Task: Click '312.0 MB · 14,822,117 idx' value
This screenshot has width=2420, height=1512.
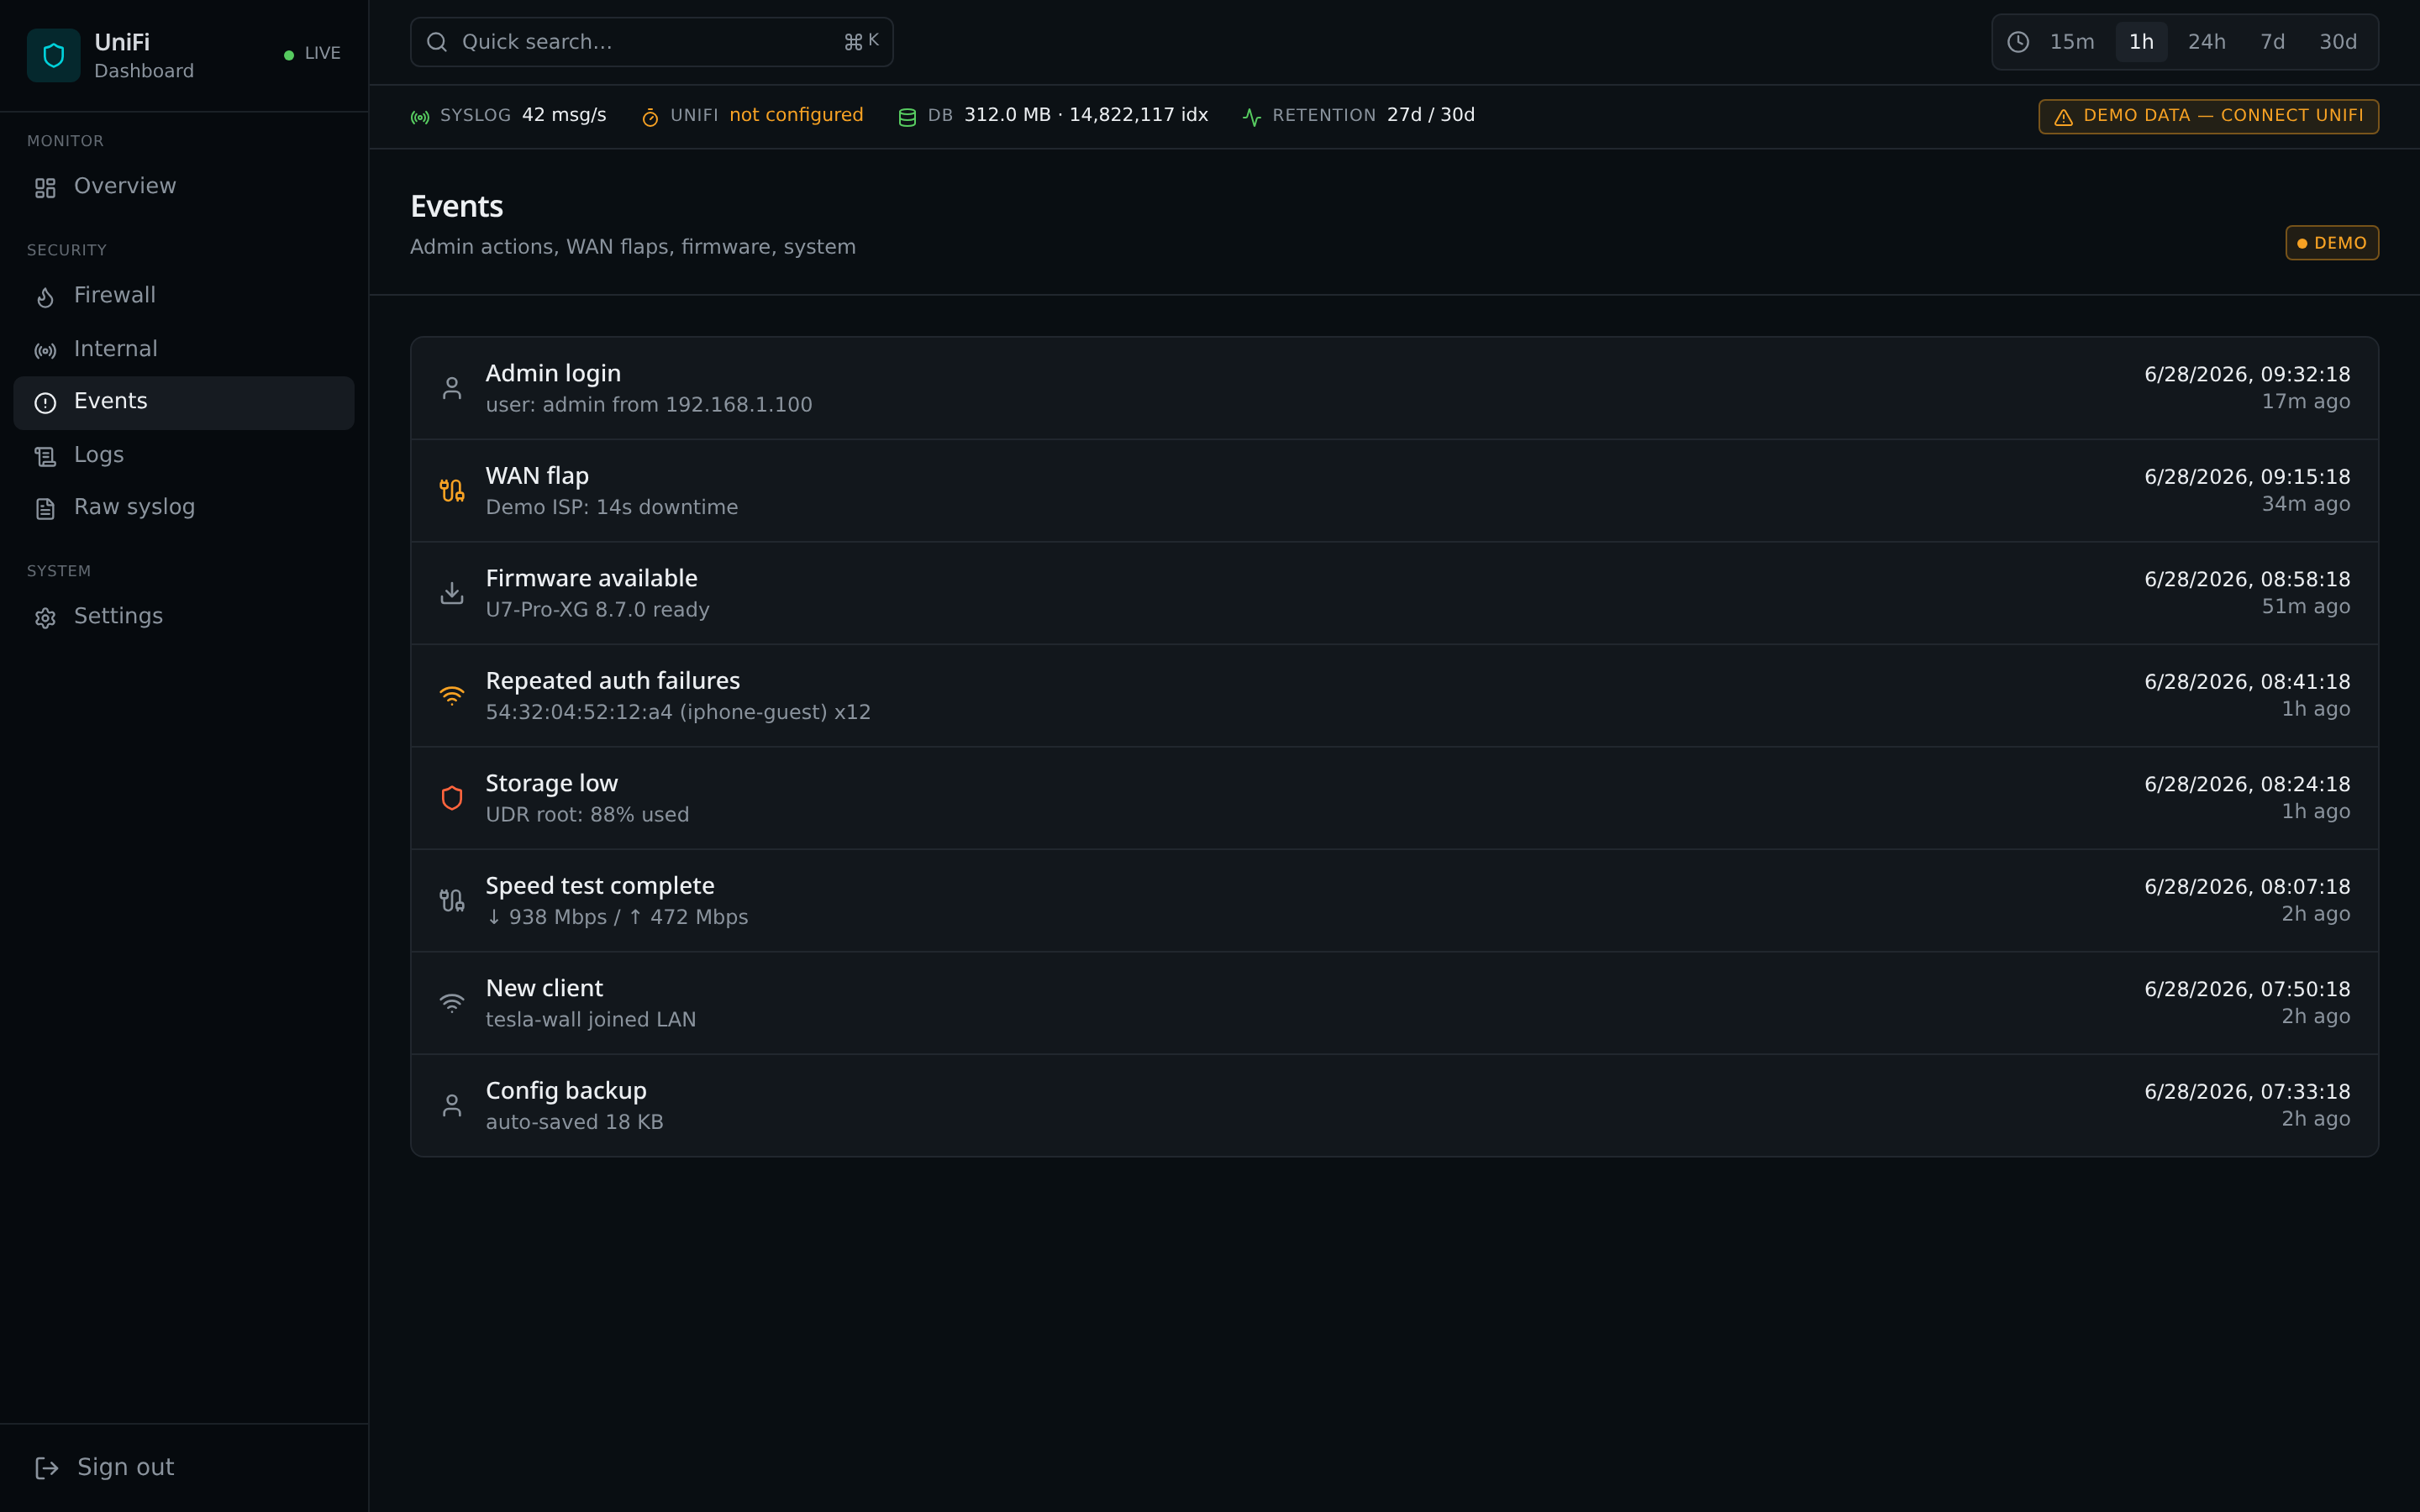Action: pos(1086,115)
